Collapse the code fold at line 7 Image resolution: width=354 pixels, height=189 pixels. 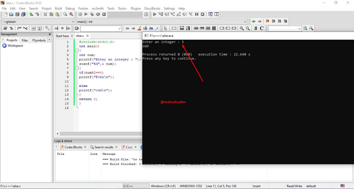pyautogui.click(x=77, y=68)
